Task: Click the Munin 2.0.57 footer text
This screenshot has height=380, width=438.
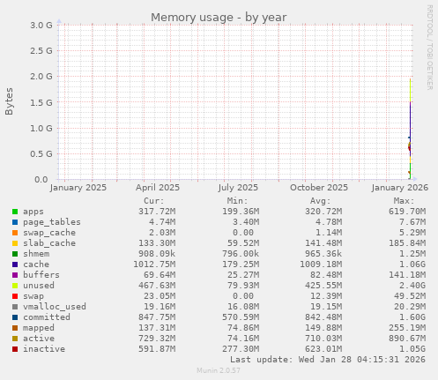Action: (219, 370)
